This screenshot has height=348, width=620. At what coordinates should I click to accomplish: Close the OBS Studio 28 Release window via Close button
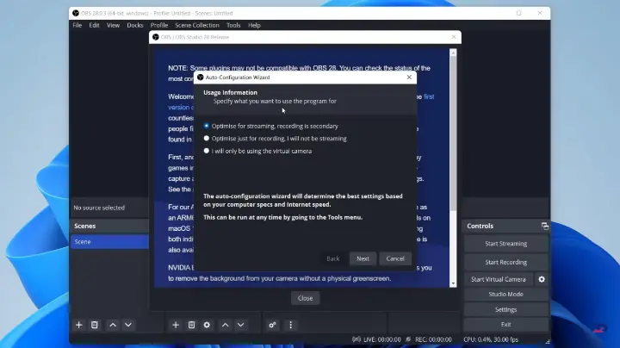pos(305,298)
